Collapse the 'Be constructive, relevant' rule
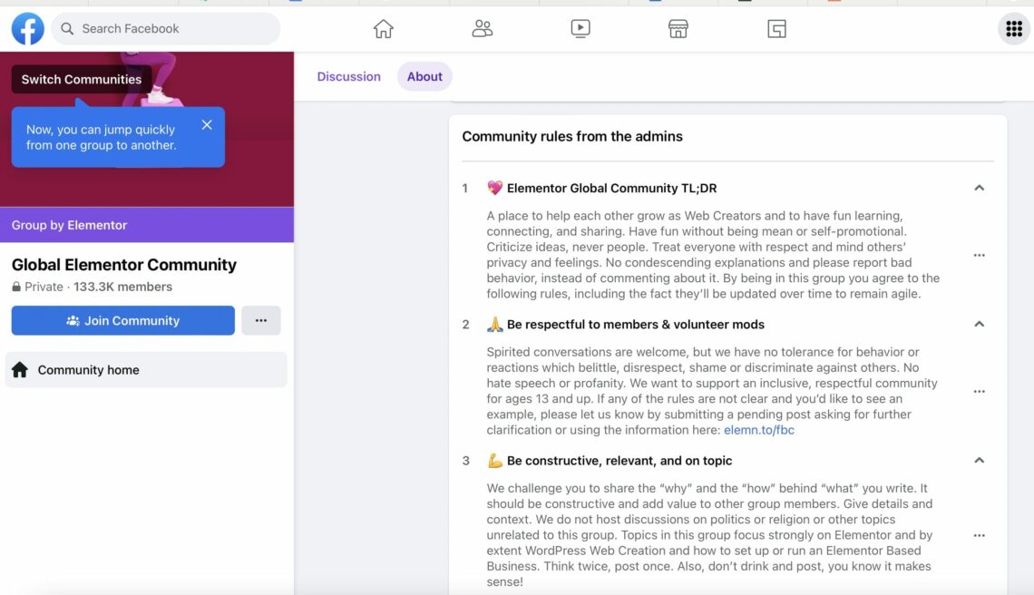The height and width of the screenshot is (595, 1034). pyautogui.click(x=979, y=460)
